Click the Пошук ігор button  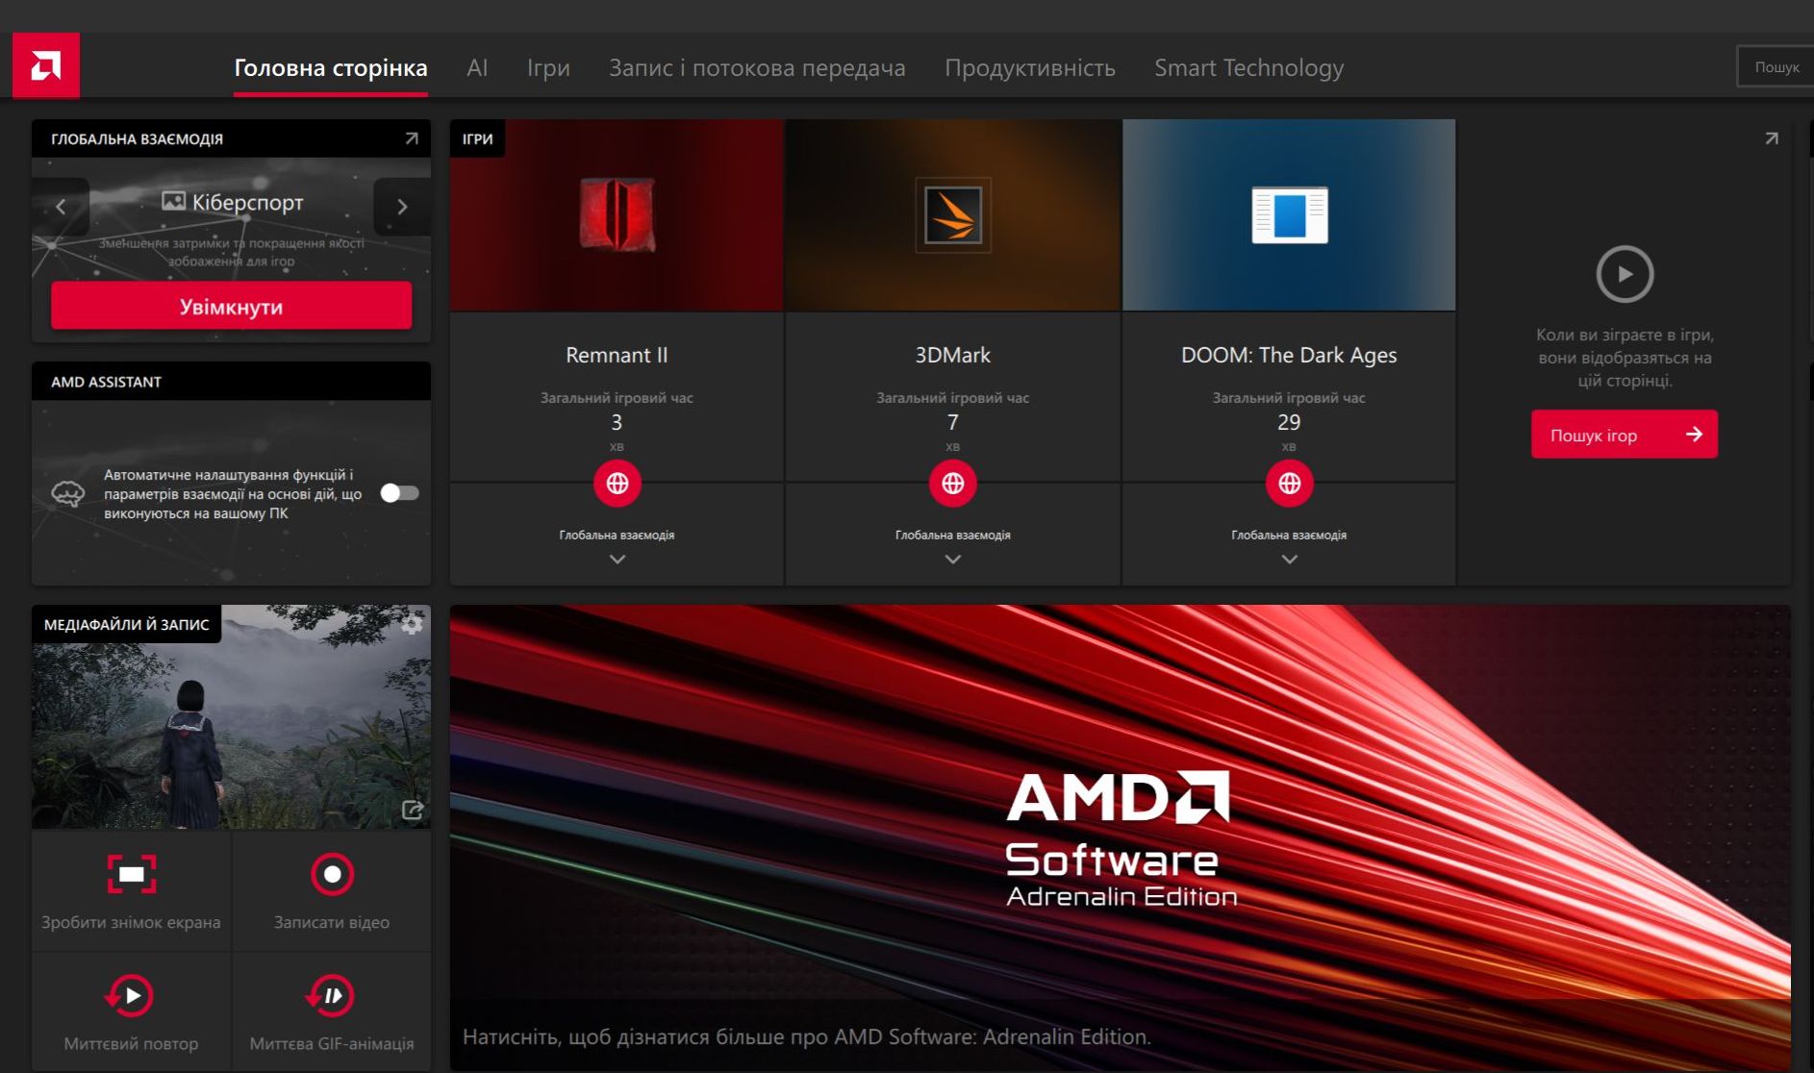[1624, 435]
